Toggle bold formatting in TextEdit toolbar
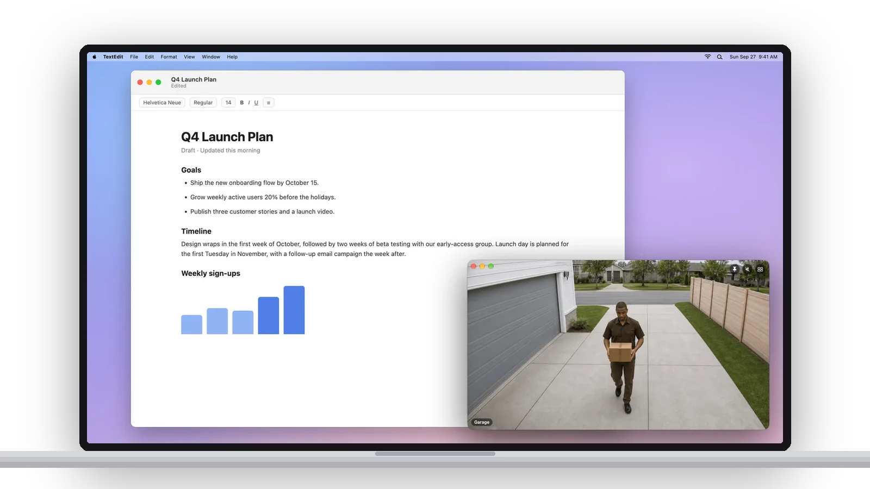 242,103
